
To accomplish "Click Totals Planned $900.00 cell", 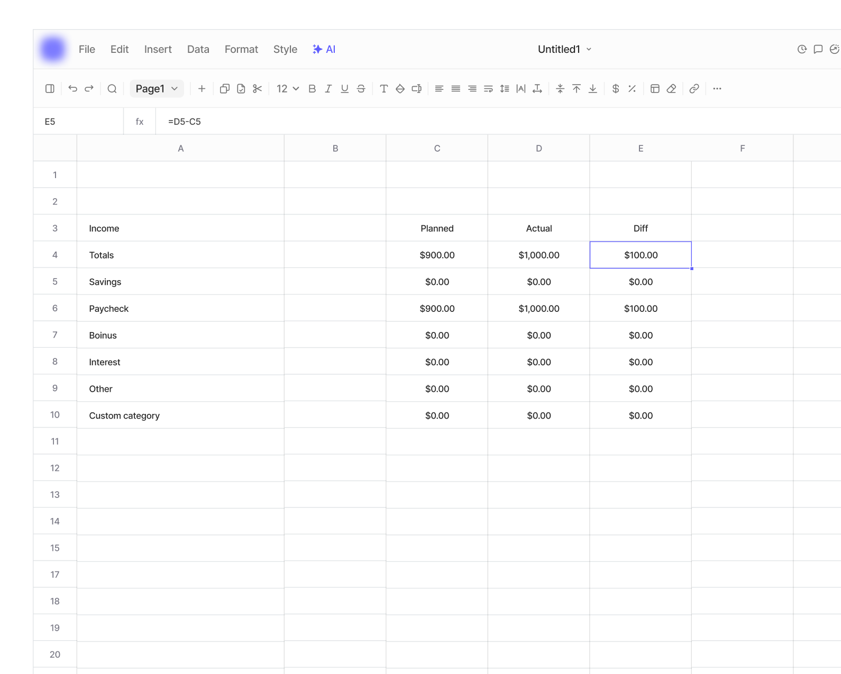I will pos(437,255).
